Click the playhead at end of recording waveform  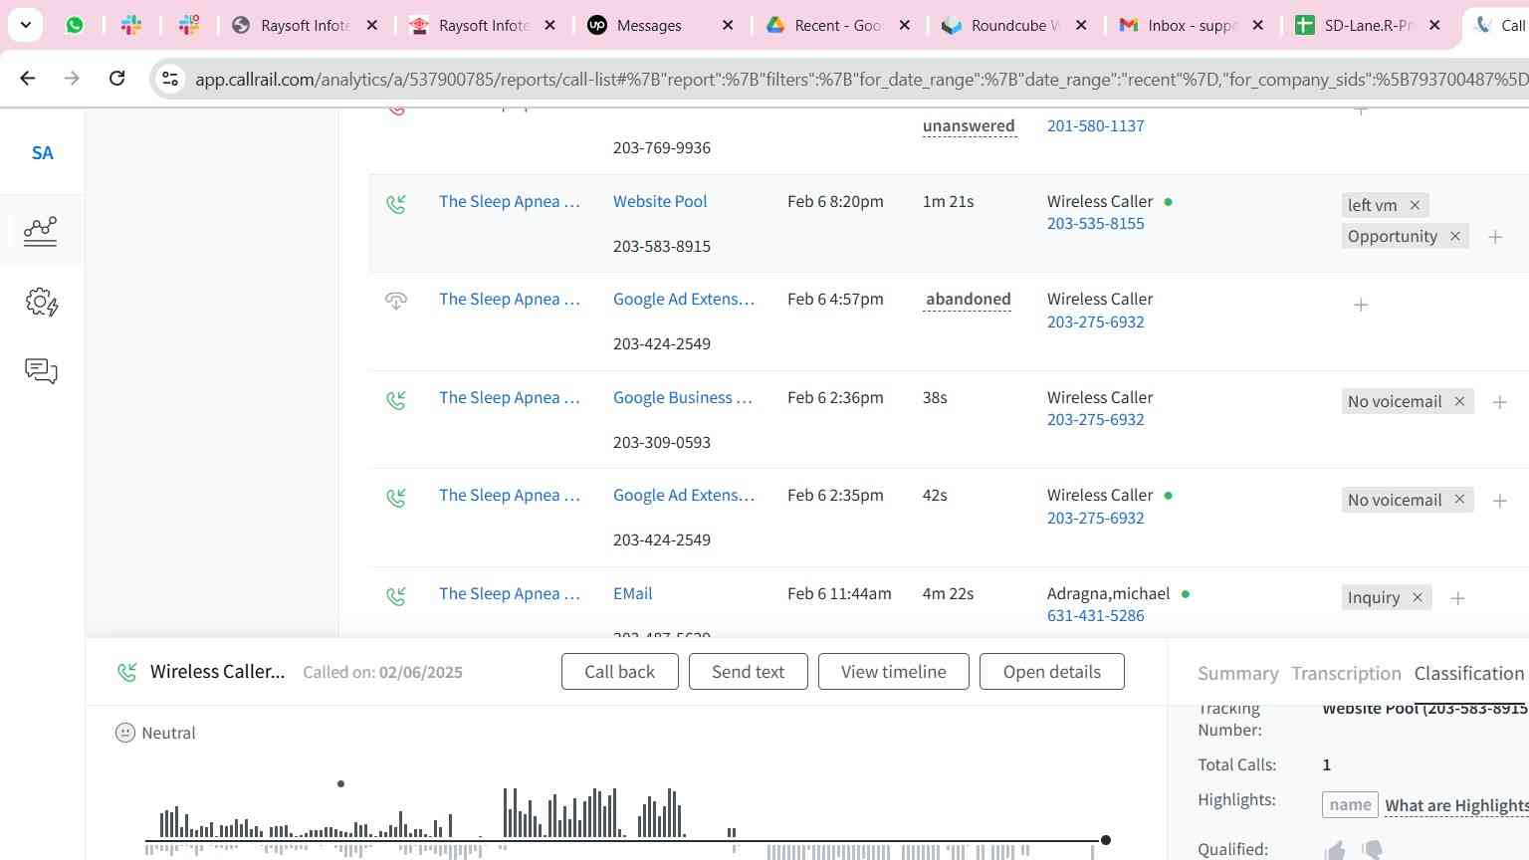[1105, 840]
